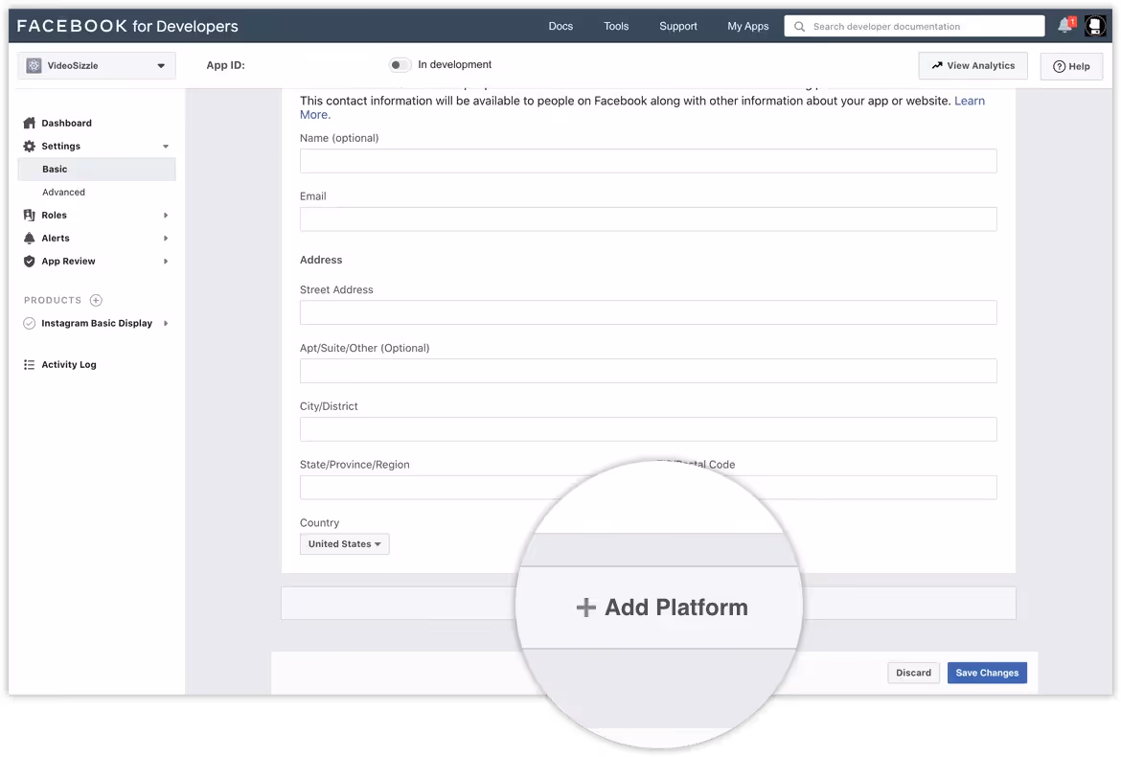
Task: Expand the Roles submenu arrow
Action: pyautogui.click(x=166, y=216)
